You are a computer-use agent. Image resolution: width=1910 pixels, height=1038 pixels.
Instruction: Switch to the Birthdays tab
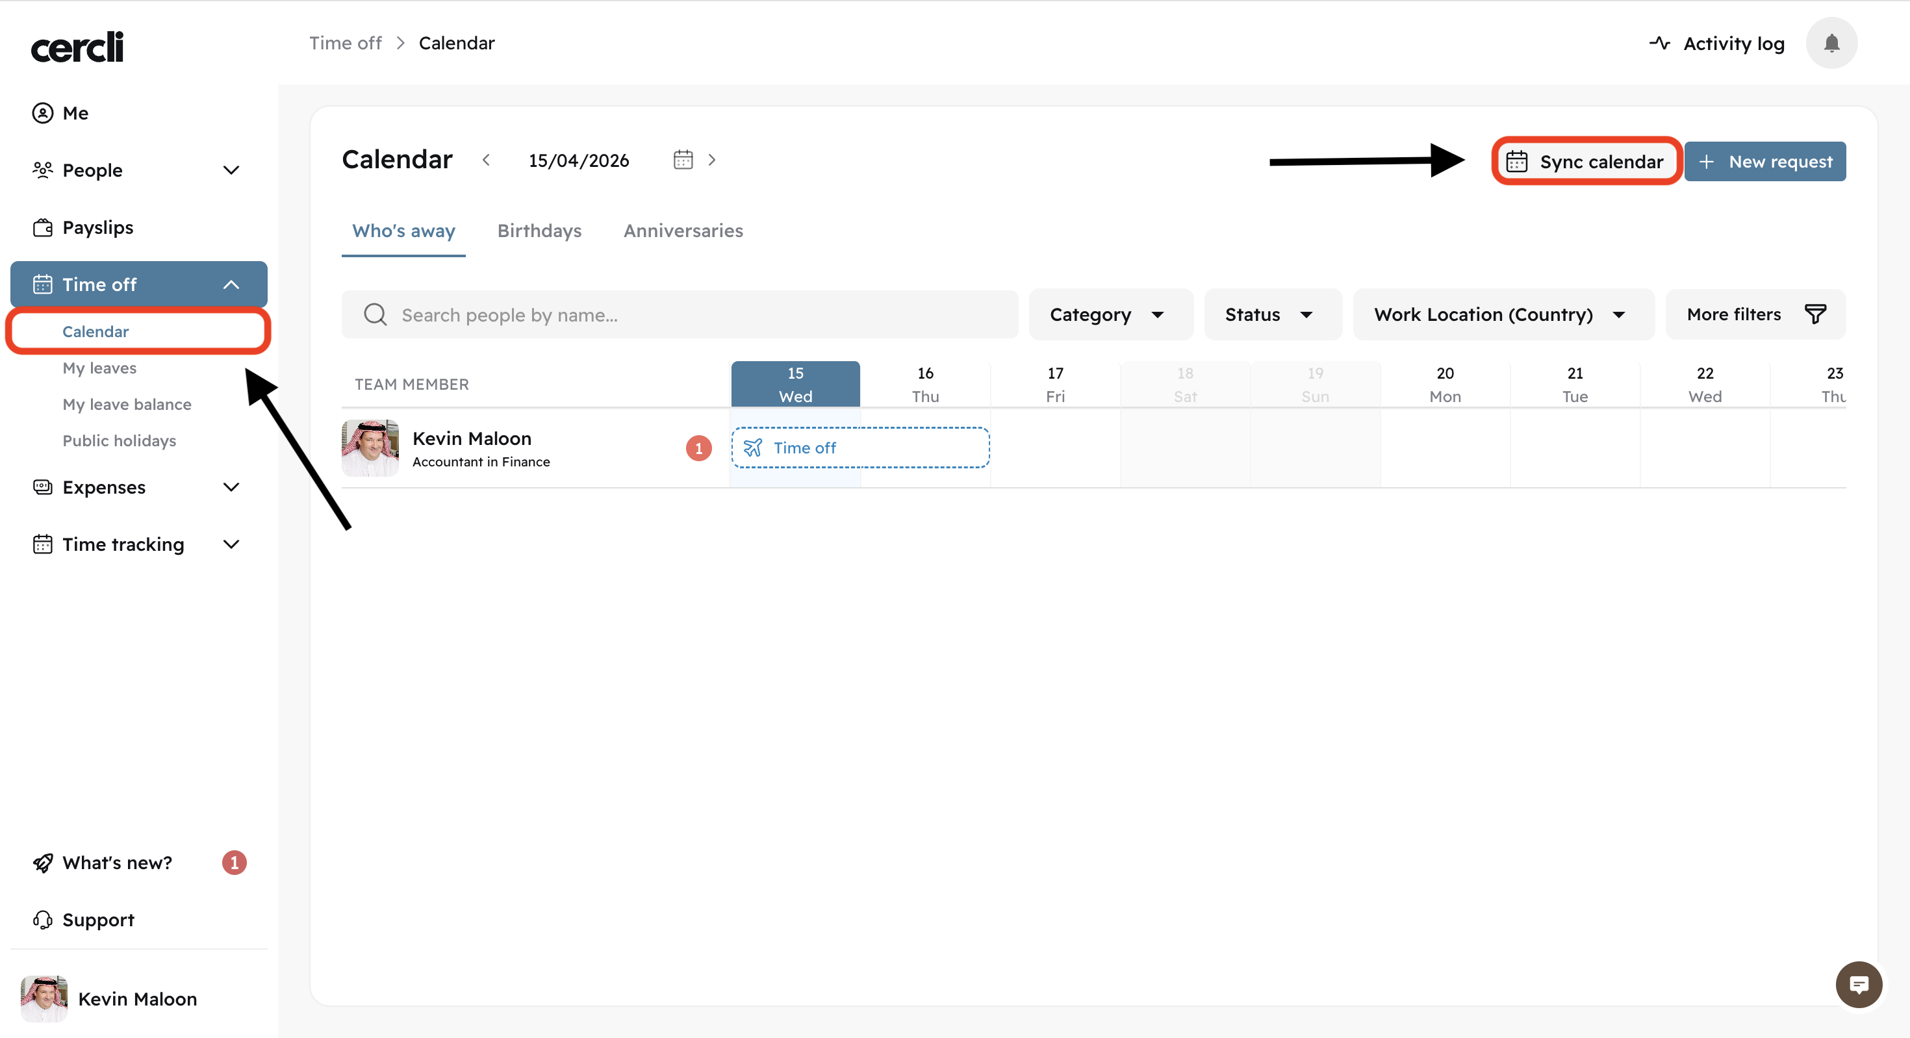(539, 231)
